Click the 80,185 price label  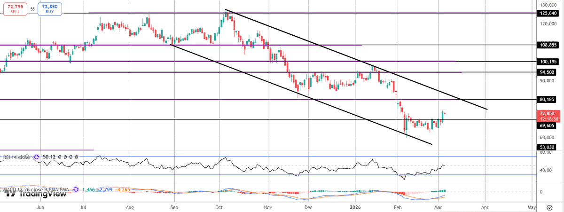[x=546, y=100]
